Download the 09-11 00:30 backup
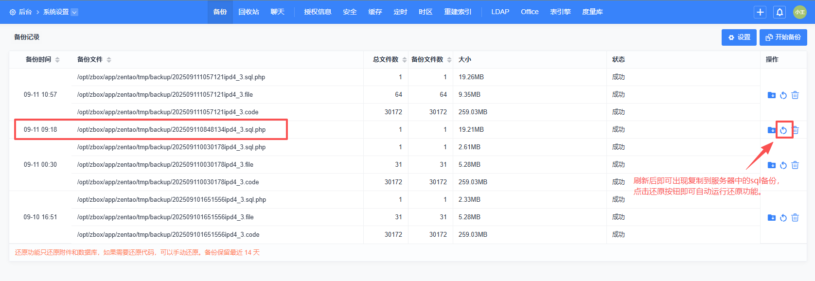Image resolution: width=815 pixels, height=281 pixels. 772,165
